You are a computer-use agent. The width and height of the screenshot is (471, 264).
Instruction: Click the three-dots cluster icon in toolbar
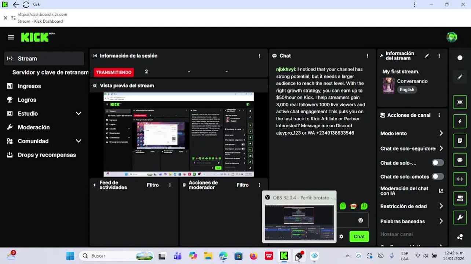460,237
